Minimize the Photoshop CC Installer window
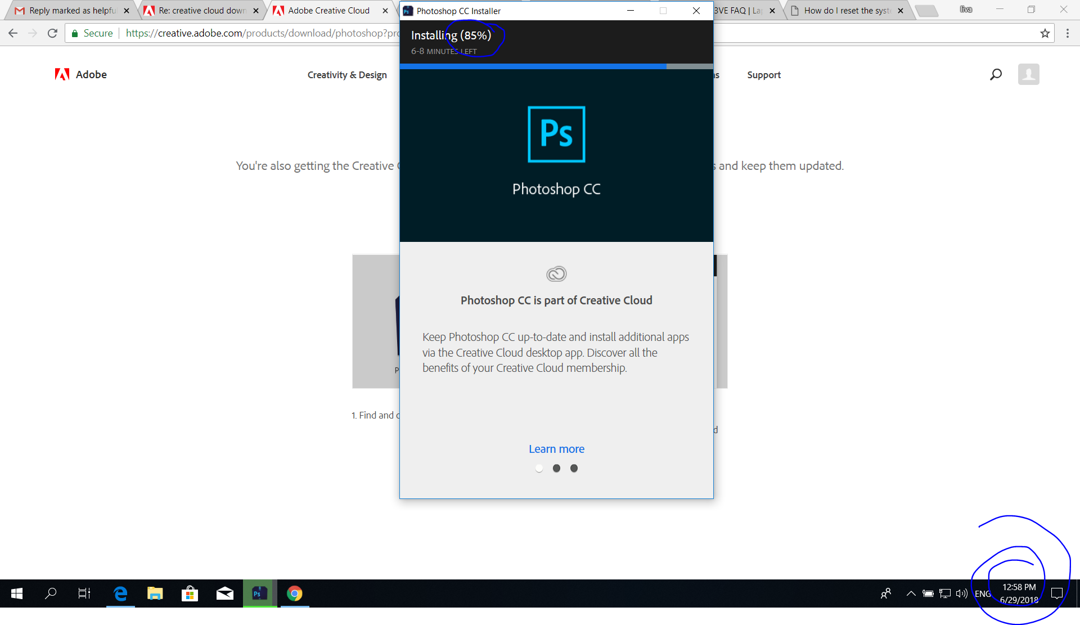 (x=631, y=11)
